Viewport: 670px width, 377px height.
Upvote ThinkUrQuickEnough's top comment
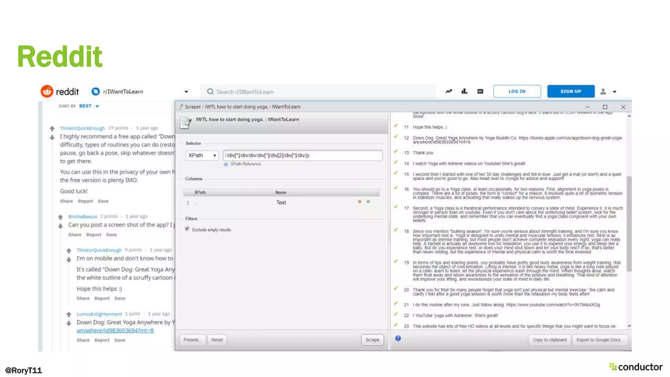coord(52,128)
